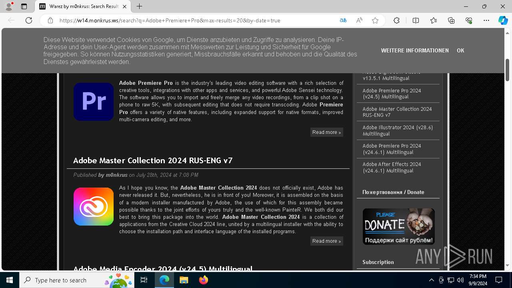This screenshot has width=512, height=288.
Task: Launch Firefox from taskbar
Action: pyautogui.click(x=204, y=280)
